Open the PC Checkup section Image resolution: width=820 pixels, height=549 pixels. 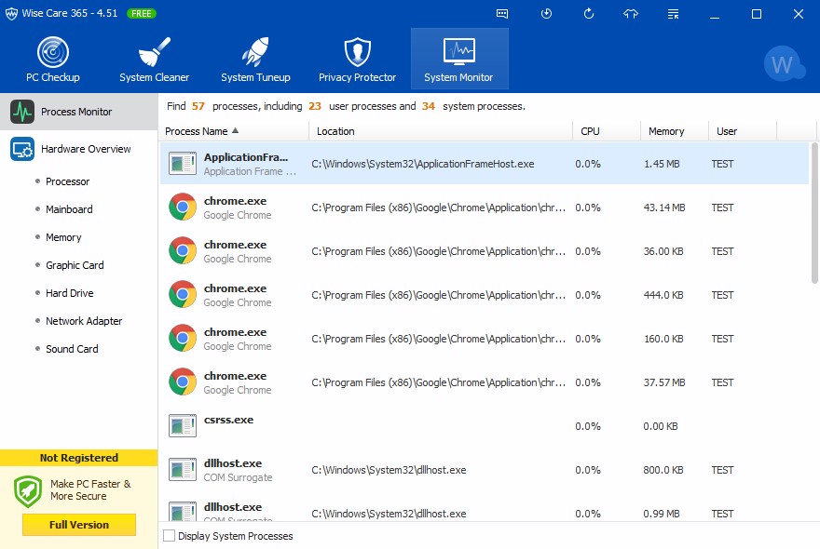(53, 60)
